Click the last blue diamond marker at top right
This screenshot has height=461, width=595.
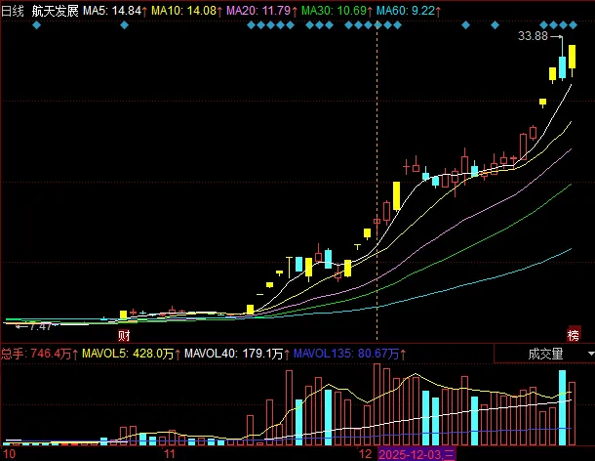coord(573,25)
